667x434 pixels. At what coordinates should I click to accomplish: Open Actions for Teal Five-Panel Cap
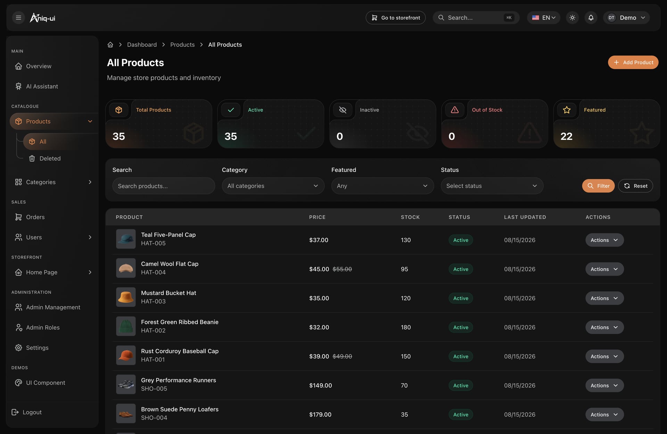pos(604,240)
